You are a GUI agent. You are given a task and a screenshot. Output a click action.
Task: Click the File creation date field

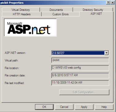pyautogui.click(x=80, y=75)
